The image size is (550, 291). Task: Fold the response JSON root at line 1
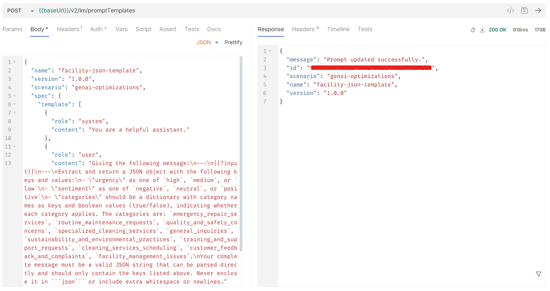270,51
